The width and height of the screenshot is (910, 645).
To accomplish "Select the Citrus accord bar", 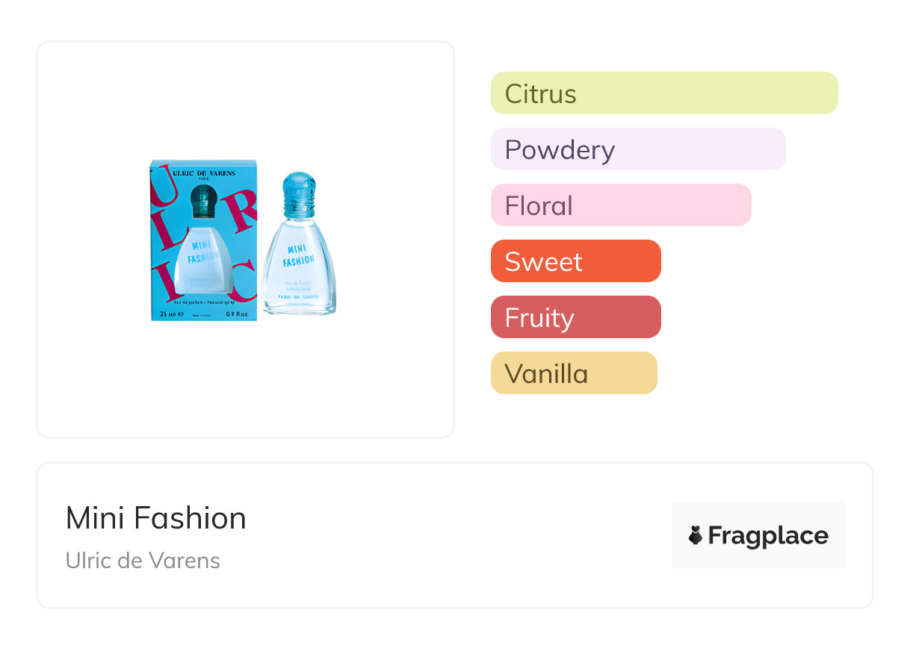I will (663, 93).
